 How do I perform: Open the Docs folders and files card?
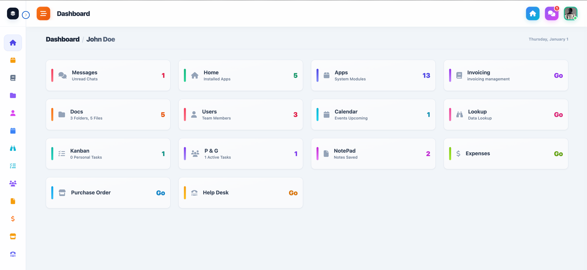108,115
